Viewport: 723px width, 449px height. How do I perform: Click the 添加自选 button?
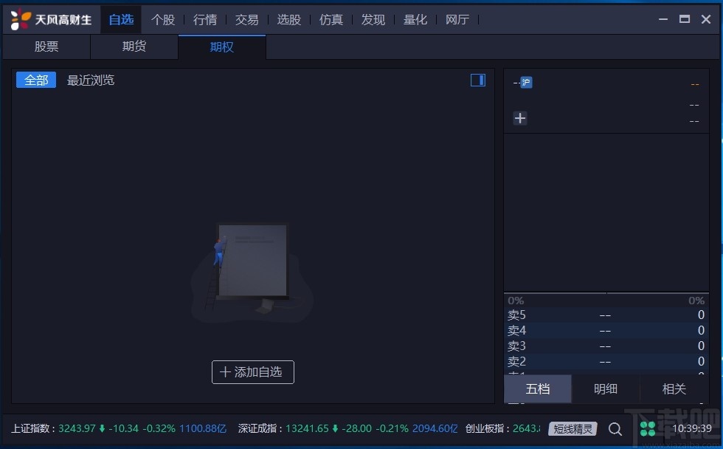[252, 372]
